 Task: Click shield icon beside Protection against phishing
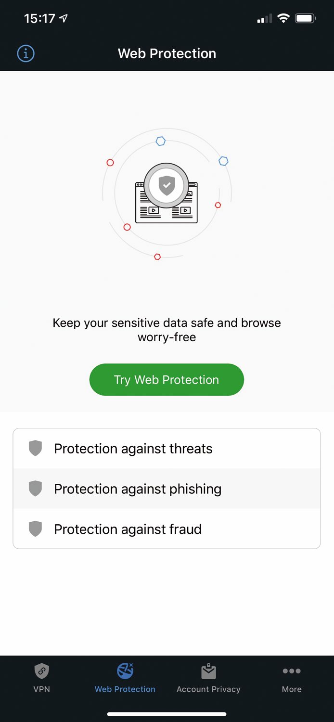[35, 489]
